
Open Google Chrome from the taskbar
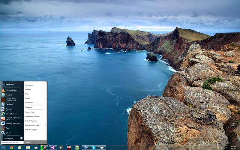11,147
